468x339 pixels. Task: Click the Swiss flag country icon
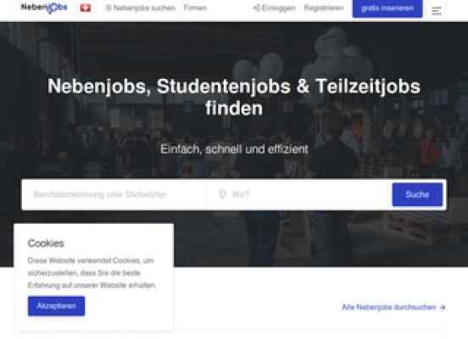click(86, 8)
